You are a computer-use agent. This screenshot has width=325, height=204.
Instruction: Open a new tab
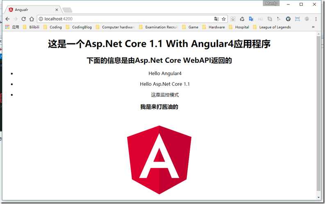click(x=67, y=10)
